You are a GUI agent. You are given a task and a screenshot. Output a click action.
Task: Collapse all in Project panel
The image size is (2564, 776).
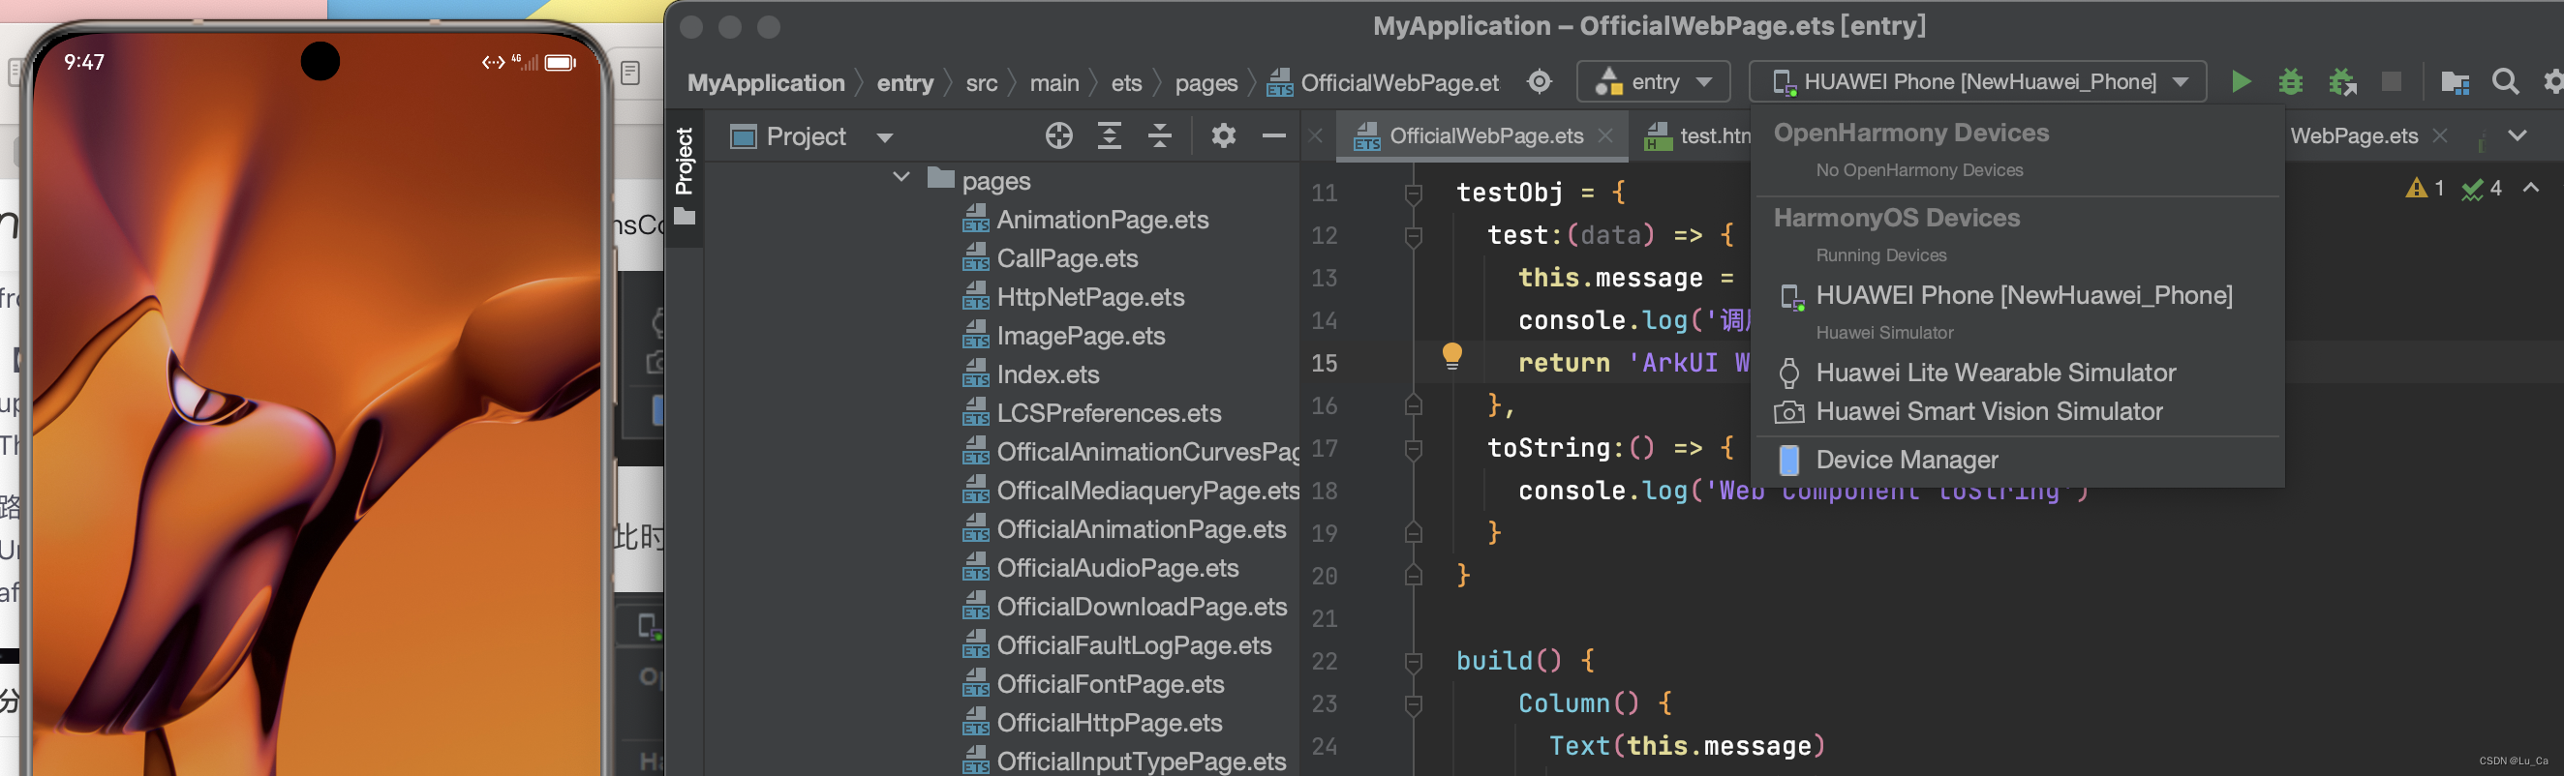tap(1160, 135)
